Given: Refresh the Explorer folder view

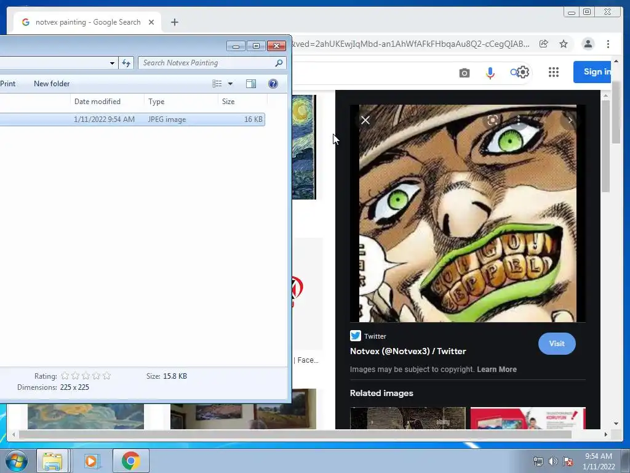Looking at the screenshot, I should (x=126, y=63).
